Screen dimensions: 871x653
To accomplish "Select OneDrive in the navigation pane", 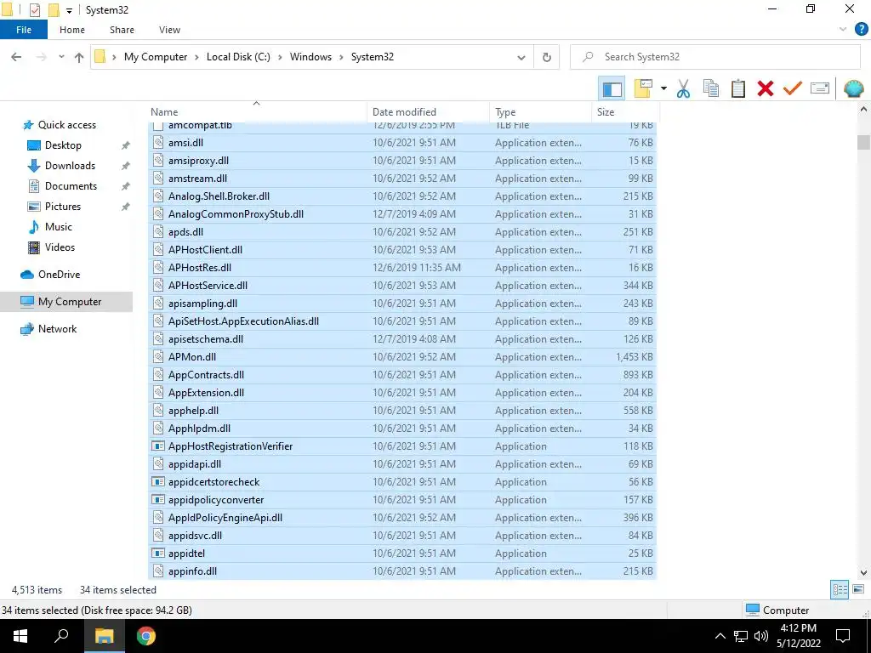I will [59, 275].
